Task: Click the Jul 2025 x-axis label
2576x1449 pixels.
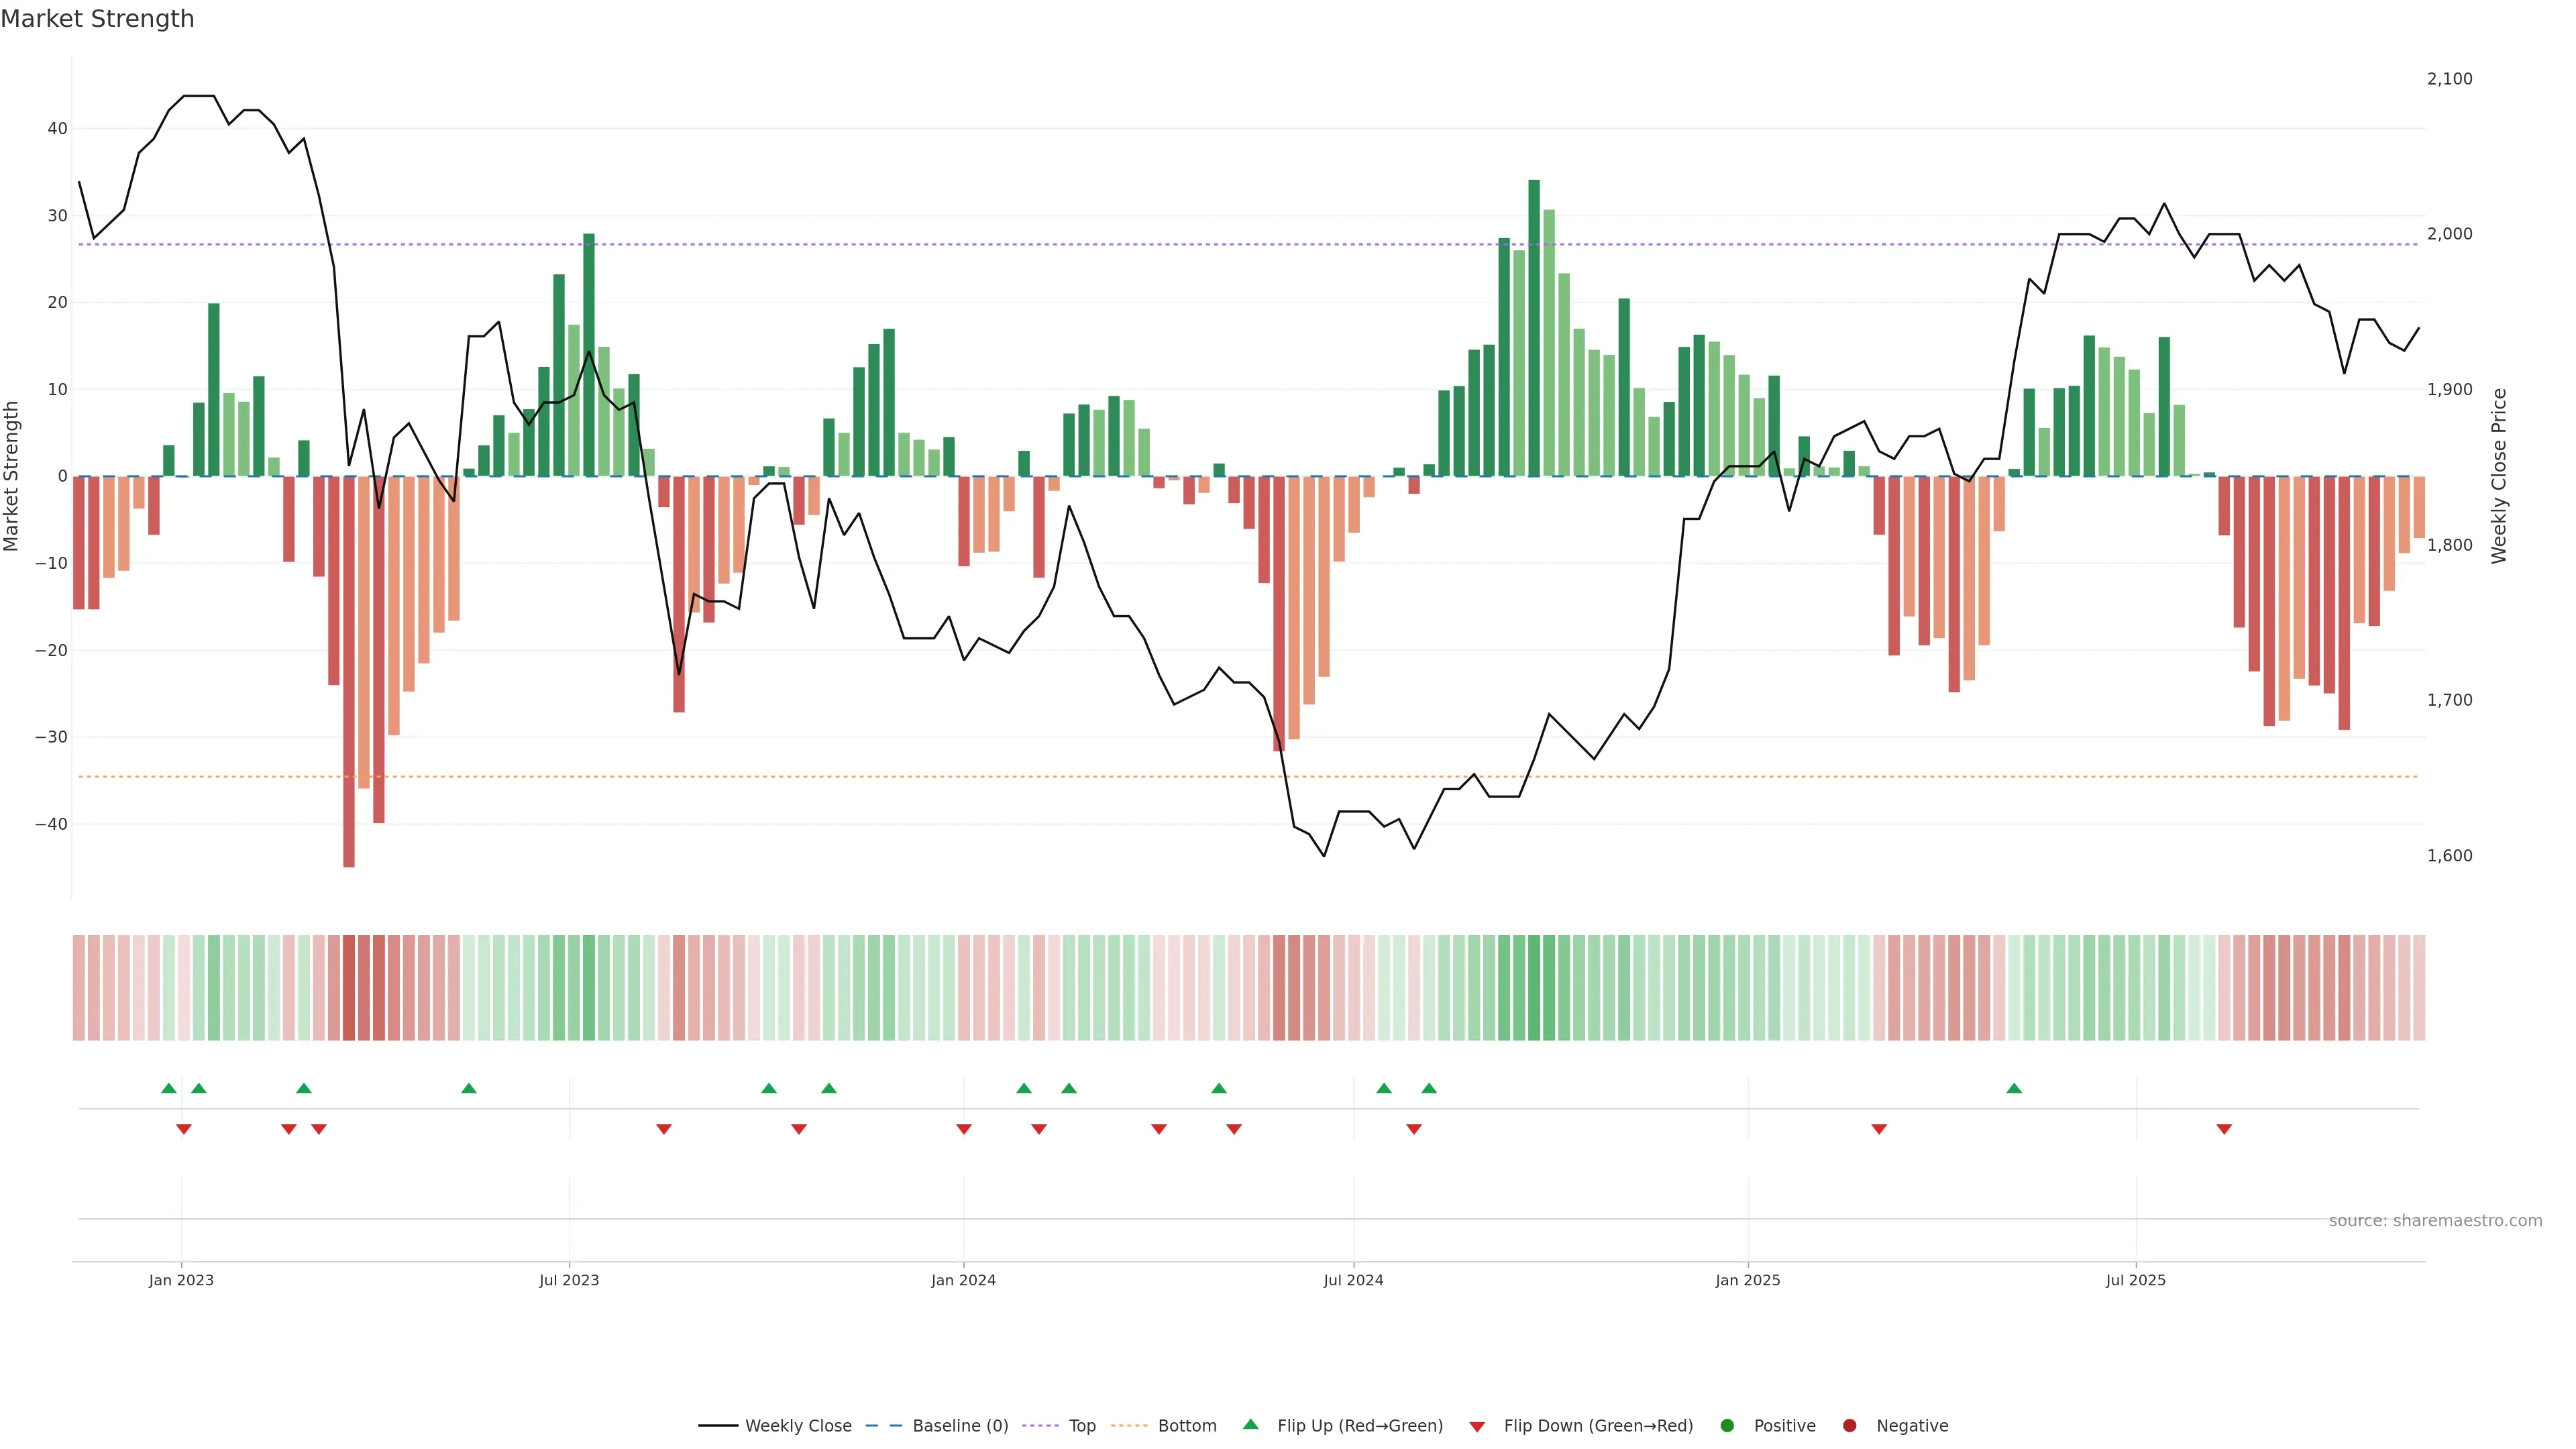Action: 2135,1280
